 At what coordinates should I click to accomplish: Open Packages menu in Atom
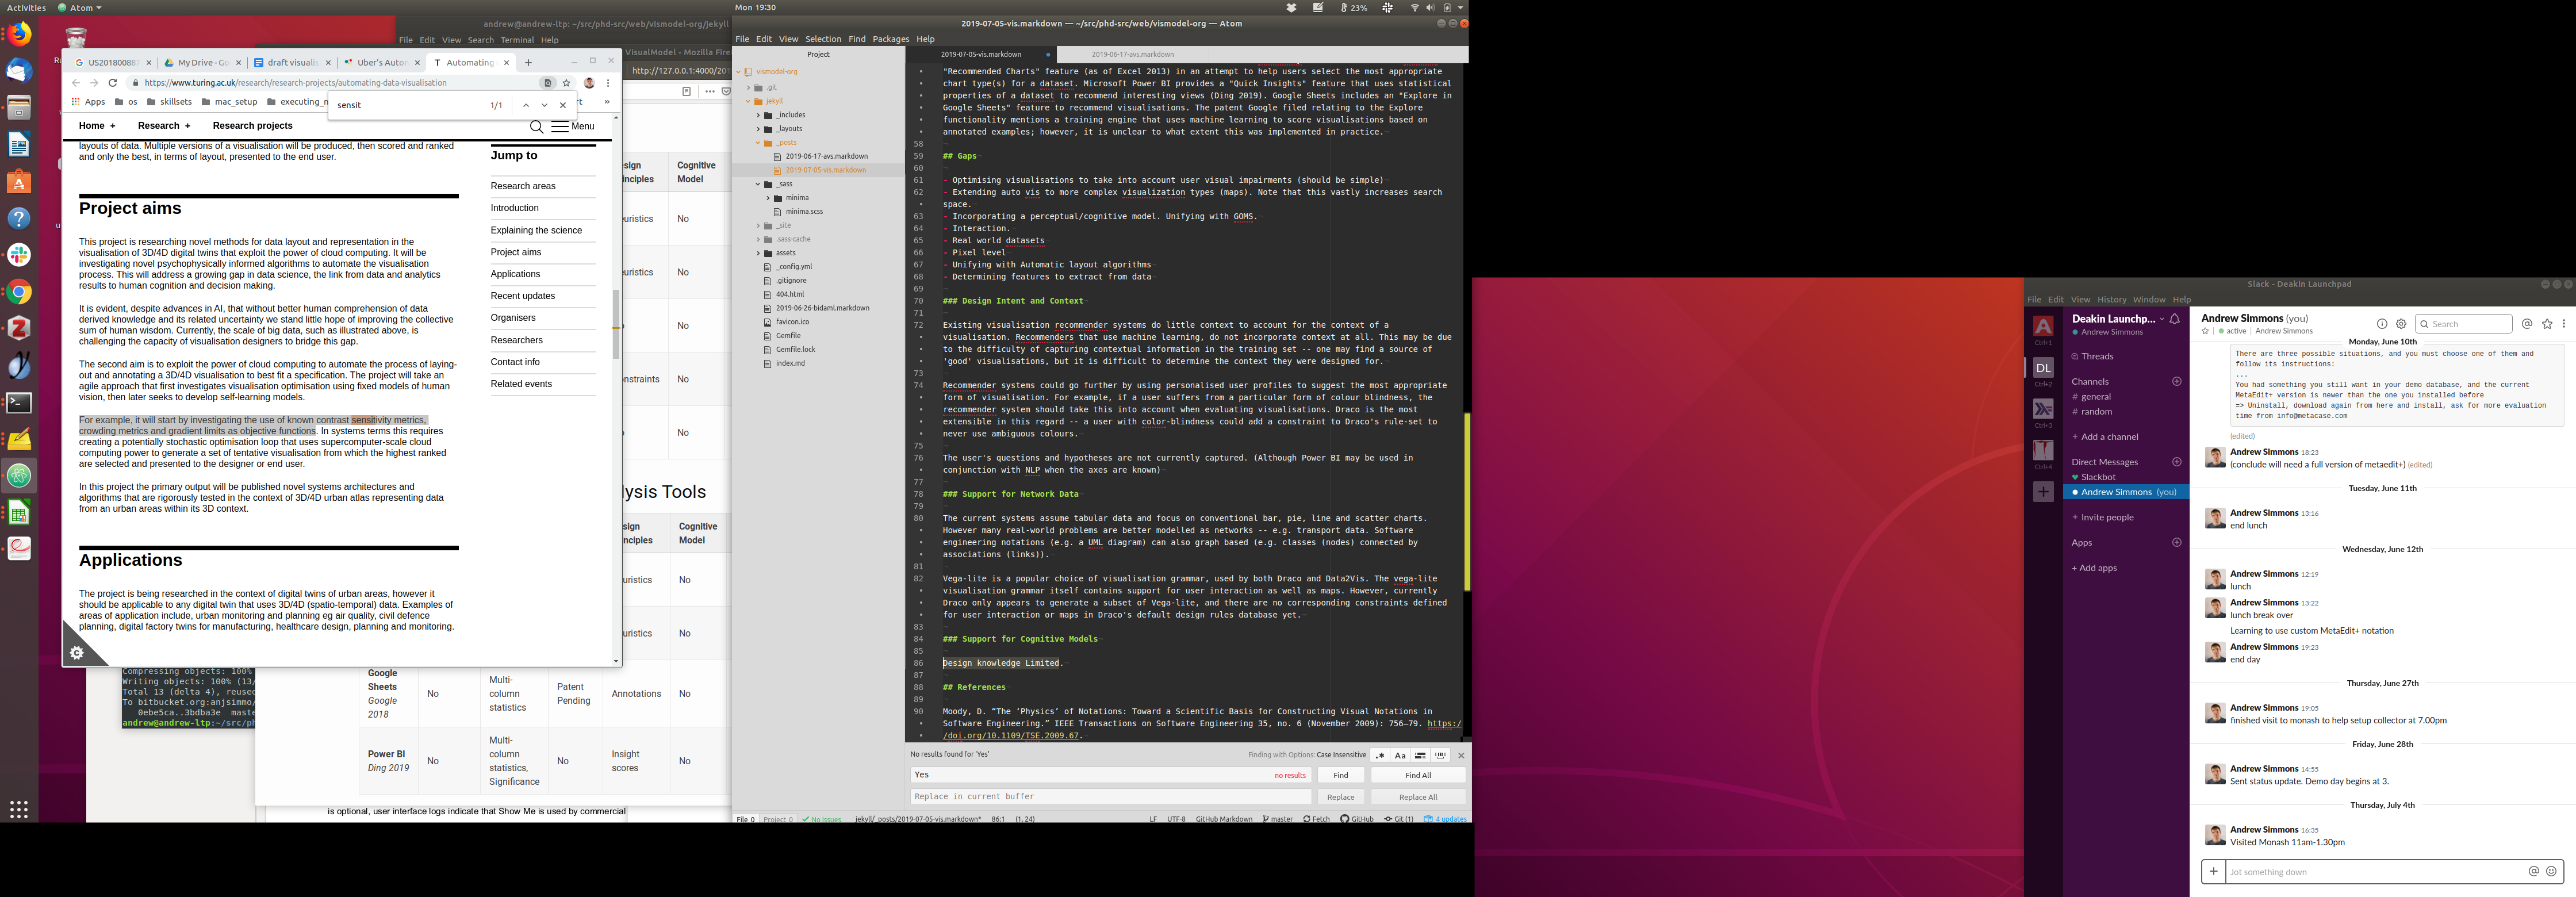[x=890, y=39]
